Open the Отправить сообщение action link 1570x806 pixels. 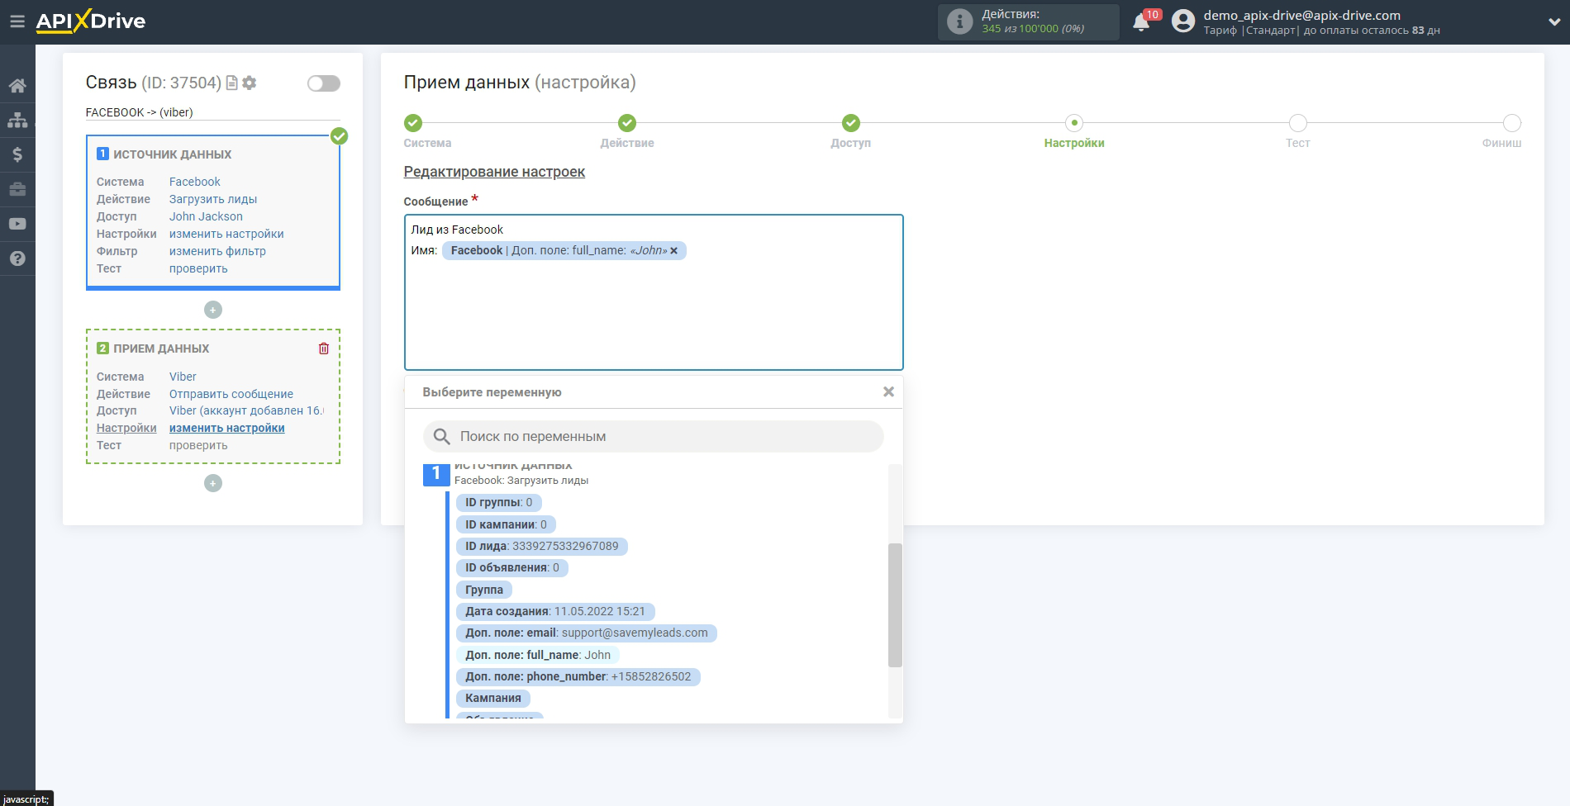point(231,394)
